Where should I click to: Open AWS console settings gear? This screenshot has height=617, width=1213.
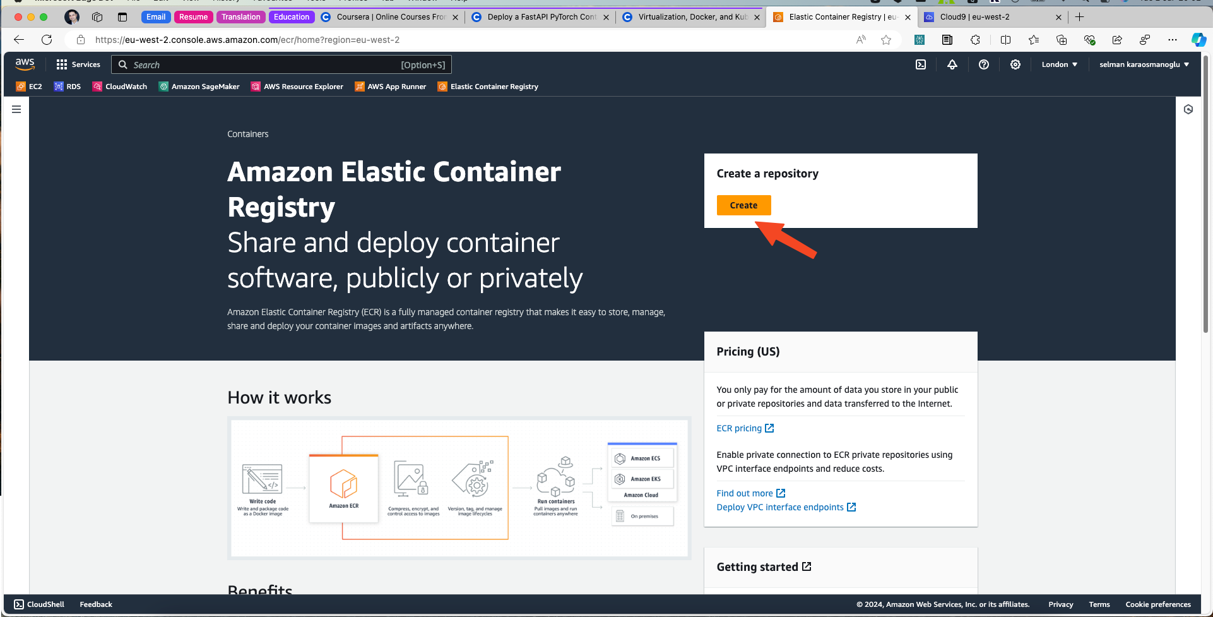[1015, 64]
